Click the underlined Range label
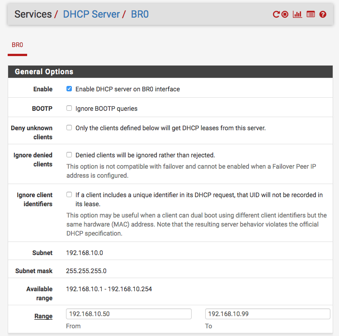The image size is (339, 336). point(43,317)
